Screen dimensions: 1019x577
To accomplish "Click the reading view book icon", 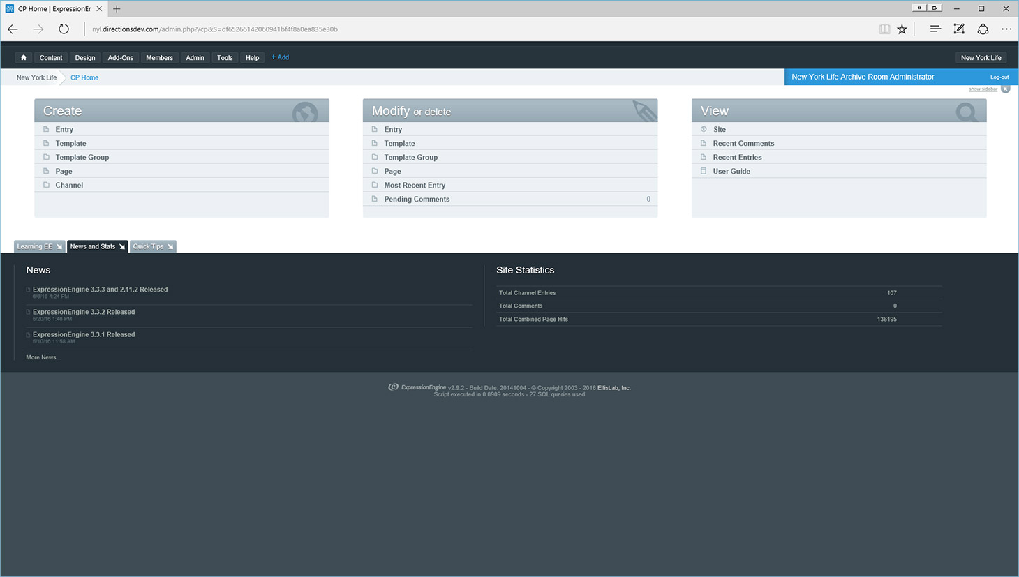I will (884, 29).
